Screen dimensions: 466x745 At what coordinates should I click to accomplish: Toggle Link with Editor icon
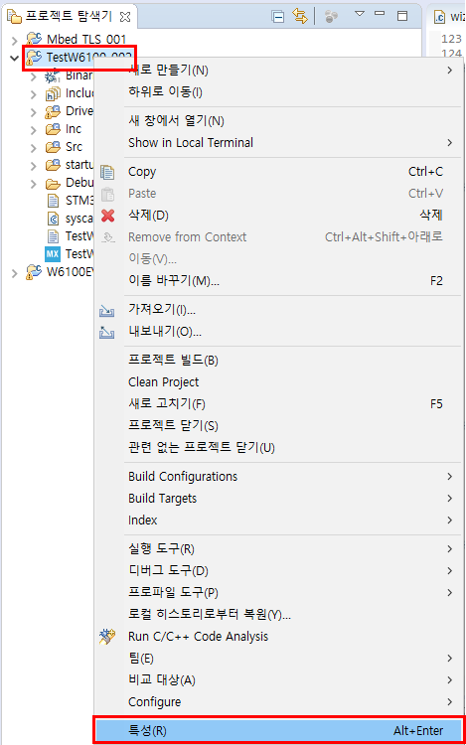[x=300, y=16]
